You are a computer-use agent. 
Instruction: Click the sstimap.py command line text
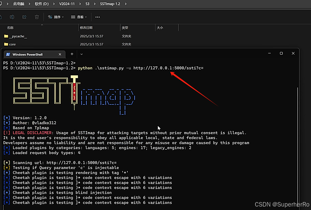point(141,68)
